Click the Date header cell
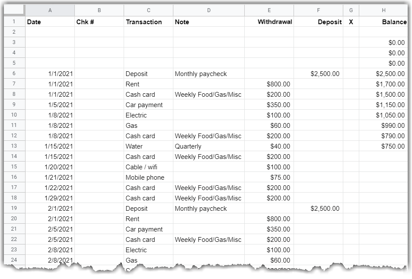 tap(51, 22)
